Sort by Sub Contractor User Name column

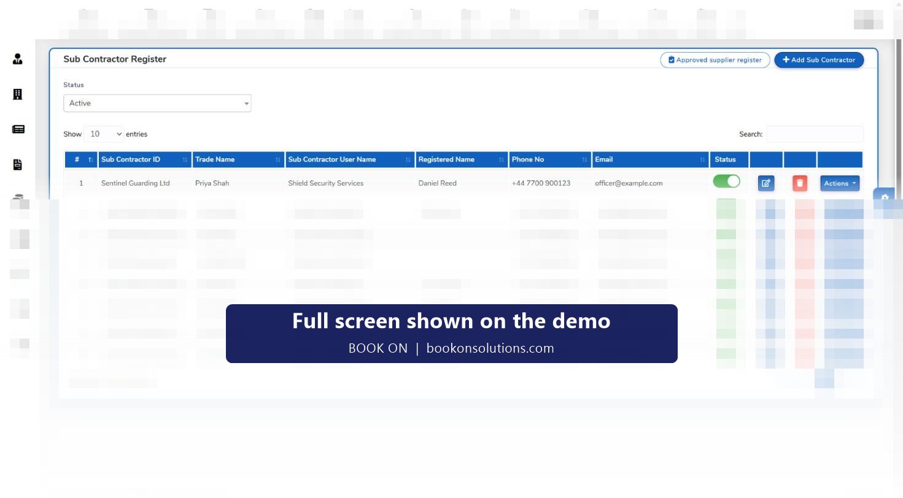point(350,159)
